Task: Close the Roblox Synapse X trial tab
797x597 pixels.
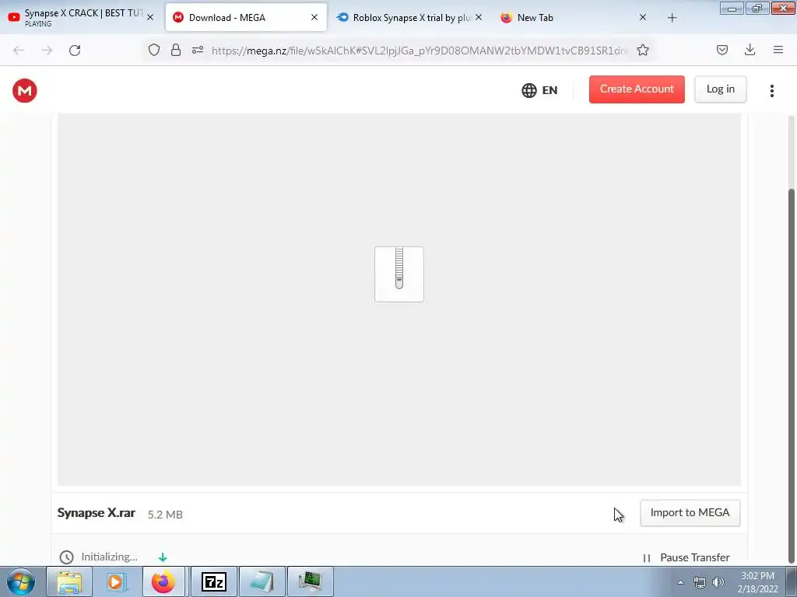Action: 479,17
